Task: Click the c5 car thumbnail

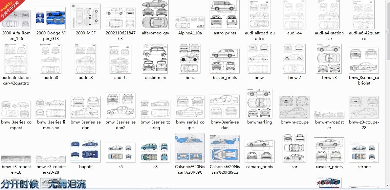Action: pos(120,153)
